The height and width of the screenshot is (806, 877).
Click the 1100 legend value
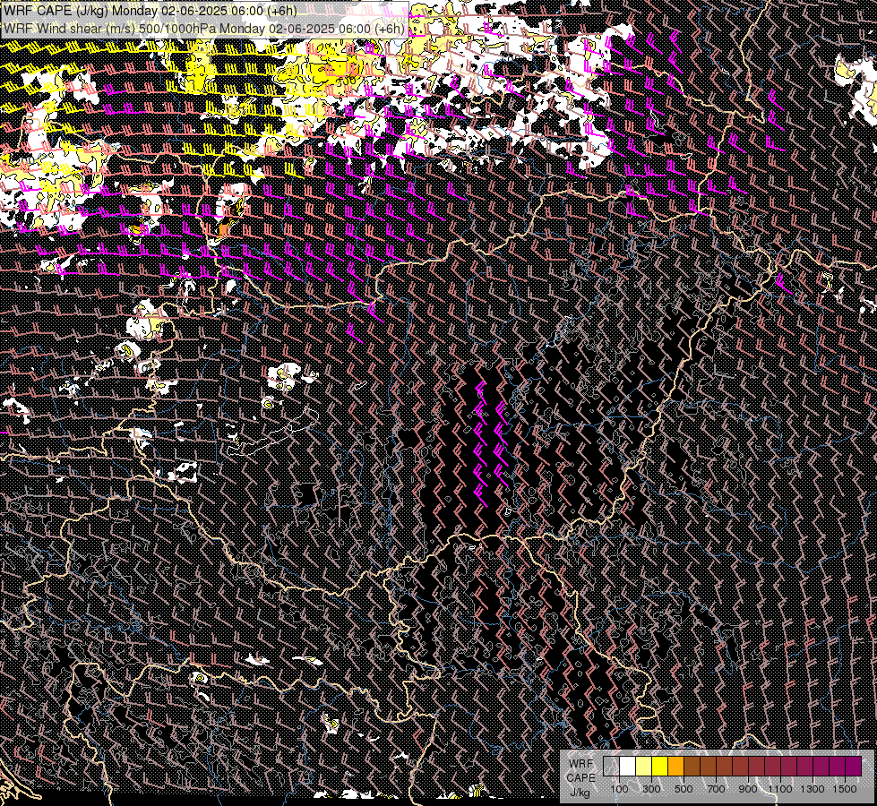point(780,789)
